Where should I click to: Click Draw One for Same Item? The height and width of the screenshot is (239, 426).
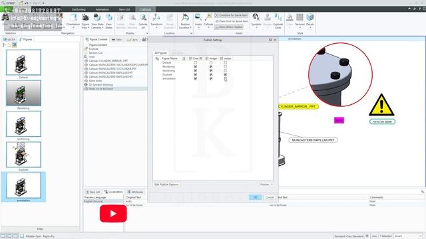232,21
